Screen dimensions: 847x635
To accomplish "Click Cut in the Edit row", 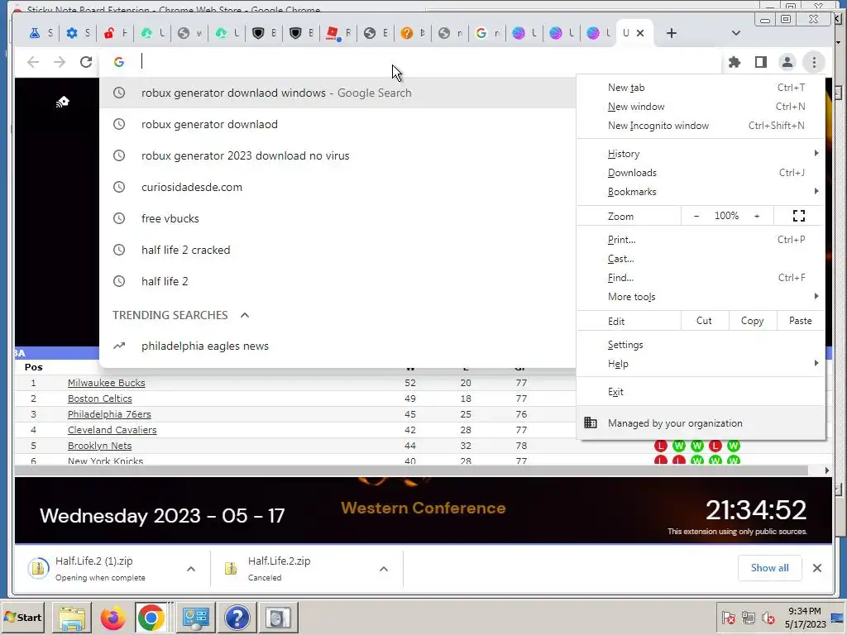I will click(705, 321).
